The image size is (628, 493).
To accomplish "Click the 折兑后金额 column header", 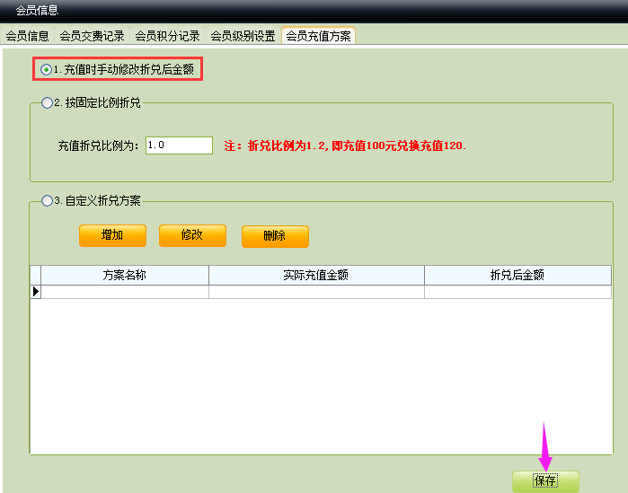I will pos(517,276).
